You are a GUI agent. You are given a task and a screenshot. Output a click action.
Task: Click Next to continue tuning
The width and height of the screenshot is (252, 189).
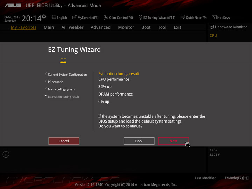coord(173,141)
